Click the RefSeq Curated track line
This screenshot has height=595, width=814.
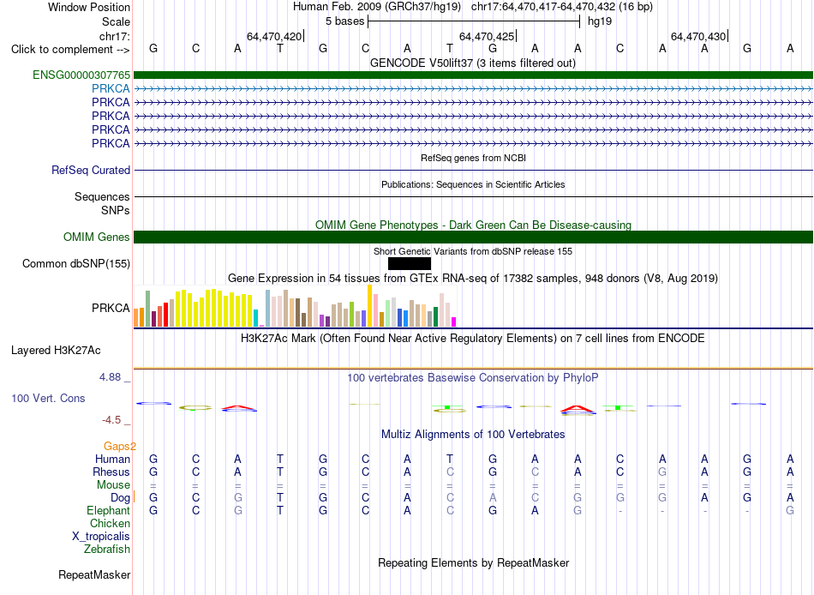point(473,170)
